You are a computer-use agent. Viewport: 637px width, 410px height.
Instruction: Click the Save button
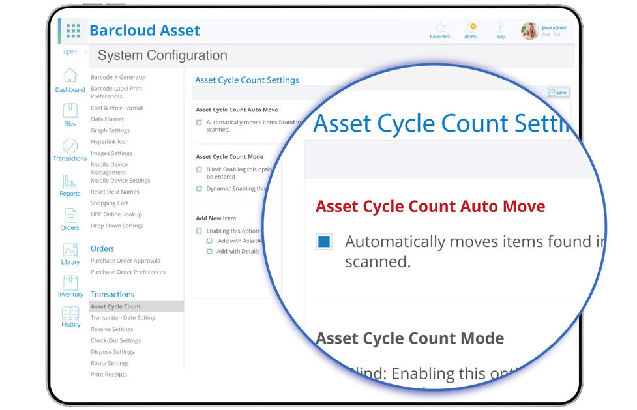[x=557, y=93]
